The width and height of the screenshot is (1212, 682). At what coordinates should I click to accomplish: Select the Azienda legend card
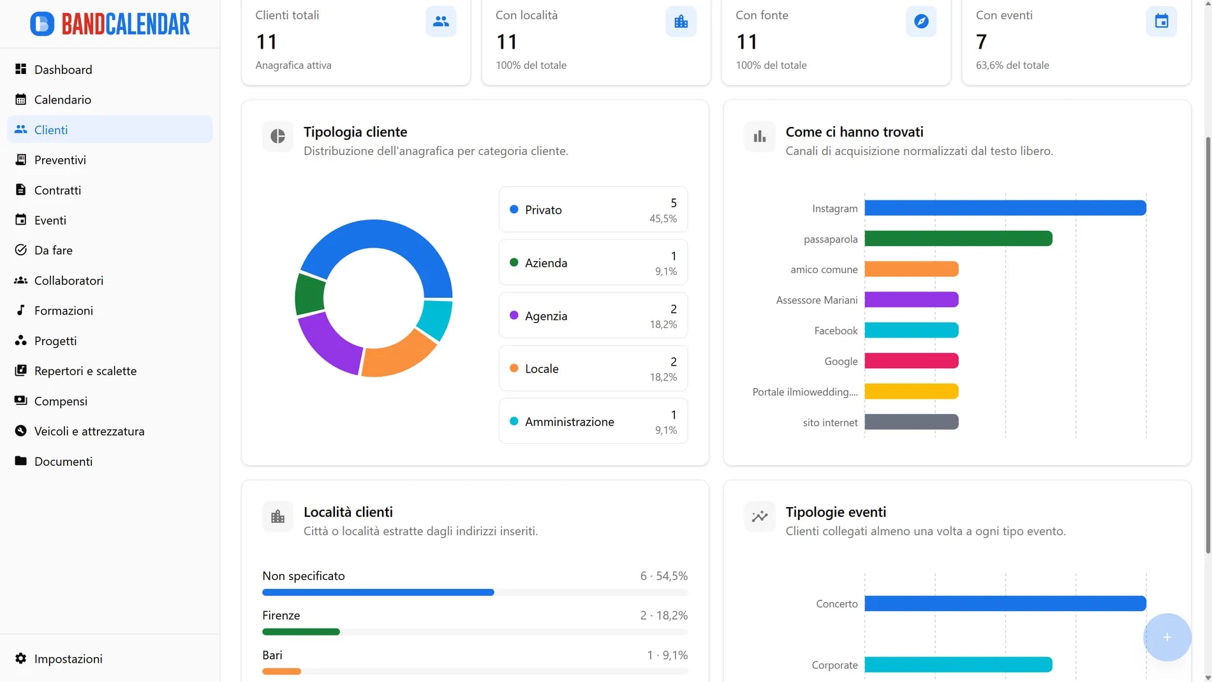coord(593,262)
